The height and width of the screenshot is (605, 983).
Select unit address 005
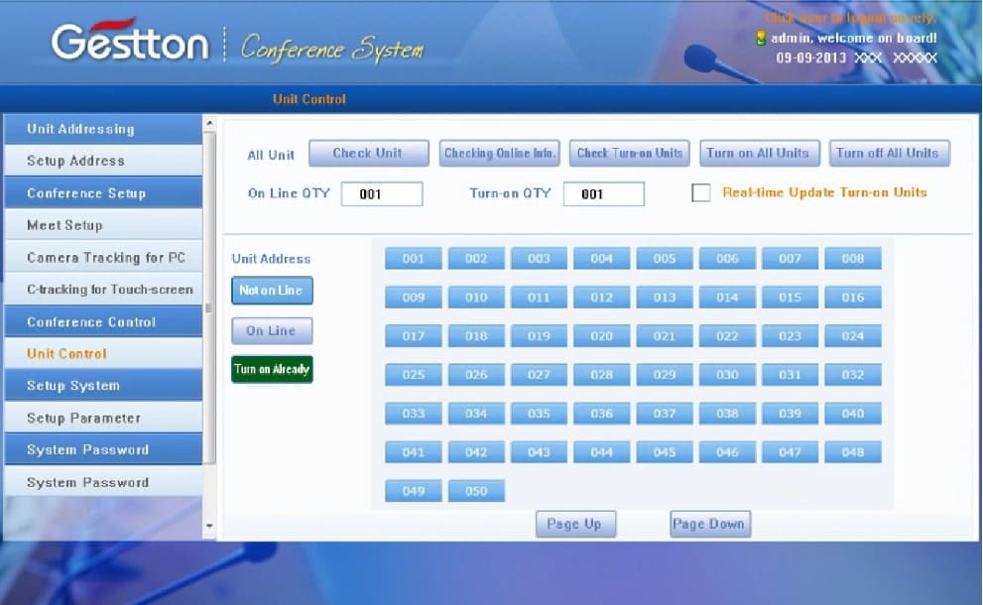tap(665, 258)
